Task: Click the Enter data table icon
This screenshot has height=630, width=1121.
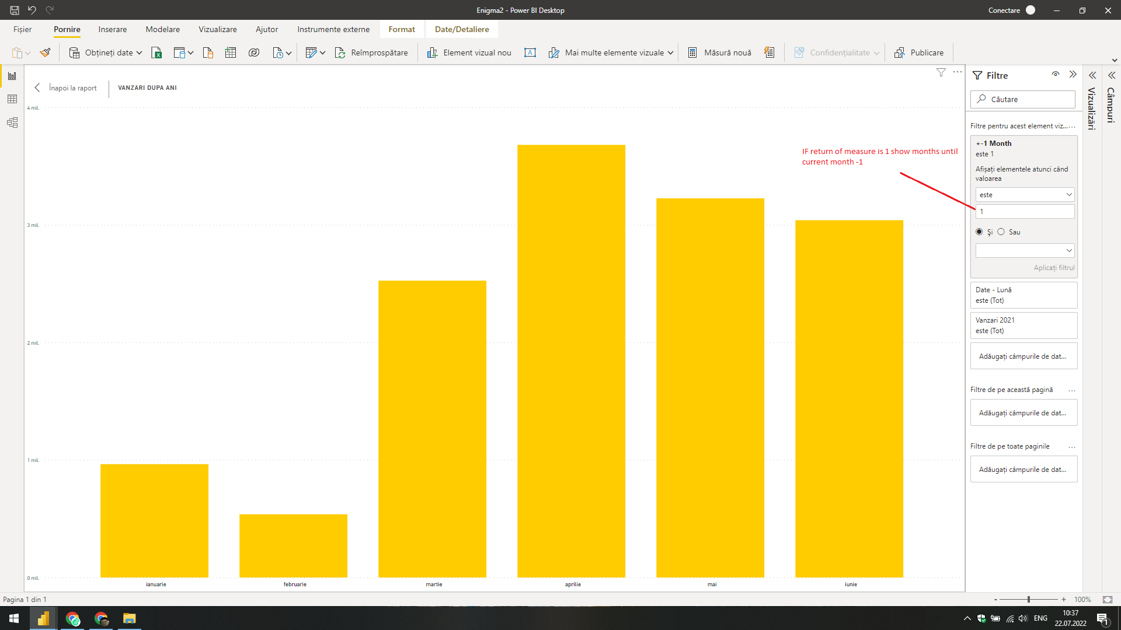Action: 231,52
